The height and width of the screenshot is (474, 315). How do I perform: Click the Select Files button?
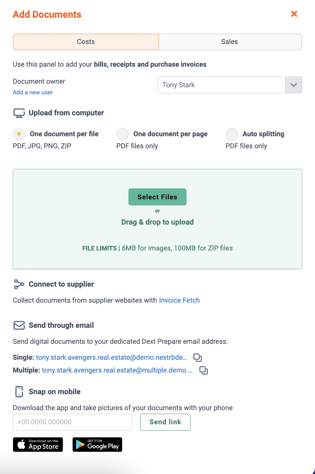pyautogui.click(x=157, y=197)
